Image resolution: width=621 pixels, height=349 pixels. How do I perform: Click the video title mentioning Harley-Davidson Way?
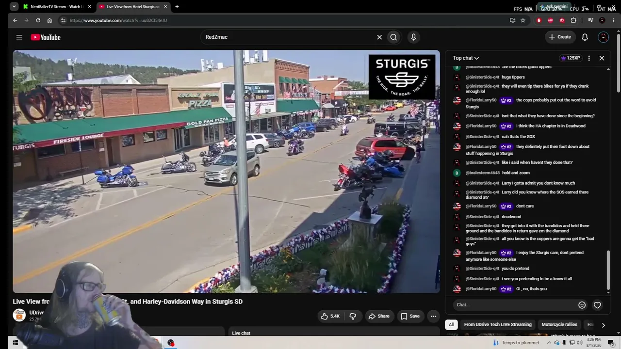128,301
